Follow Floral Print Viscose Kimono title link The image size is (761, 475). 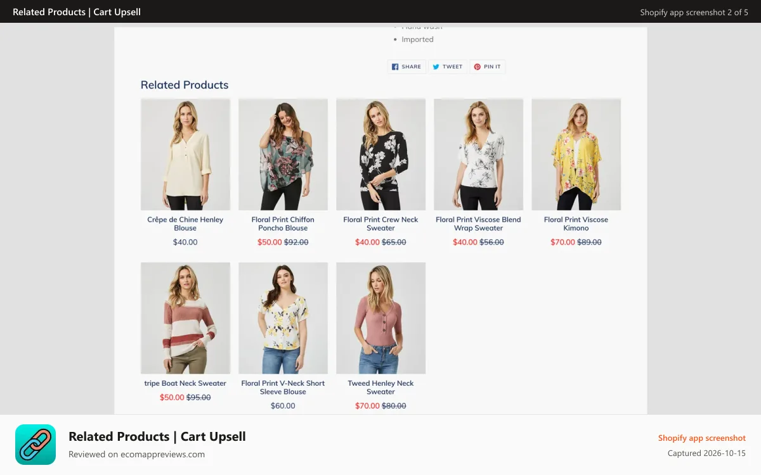point(576,224)
